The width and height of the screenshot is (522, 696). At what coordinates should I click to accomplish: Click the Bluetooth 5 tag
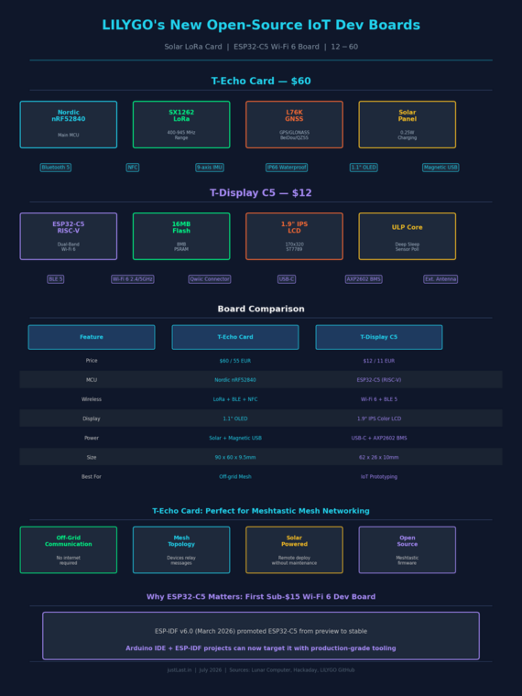point(56,168)
